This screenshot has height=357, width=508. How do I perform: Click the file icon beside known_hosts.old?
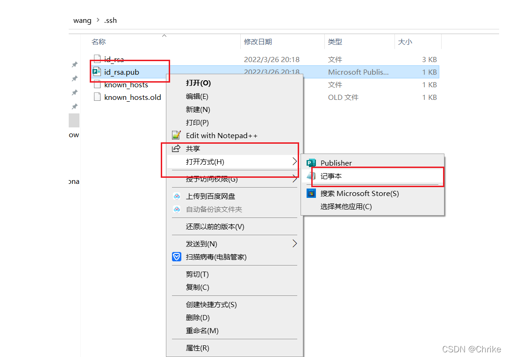pyautogui.click(x=97, y=97)
